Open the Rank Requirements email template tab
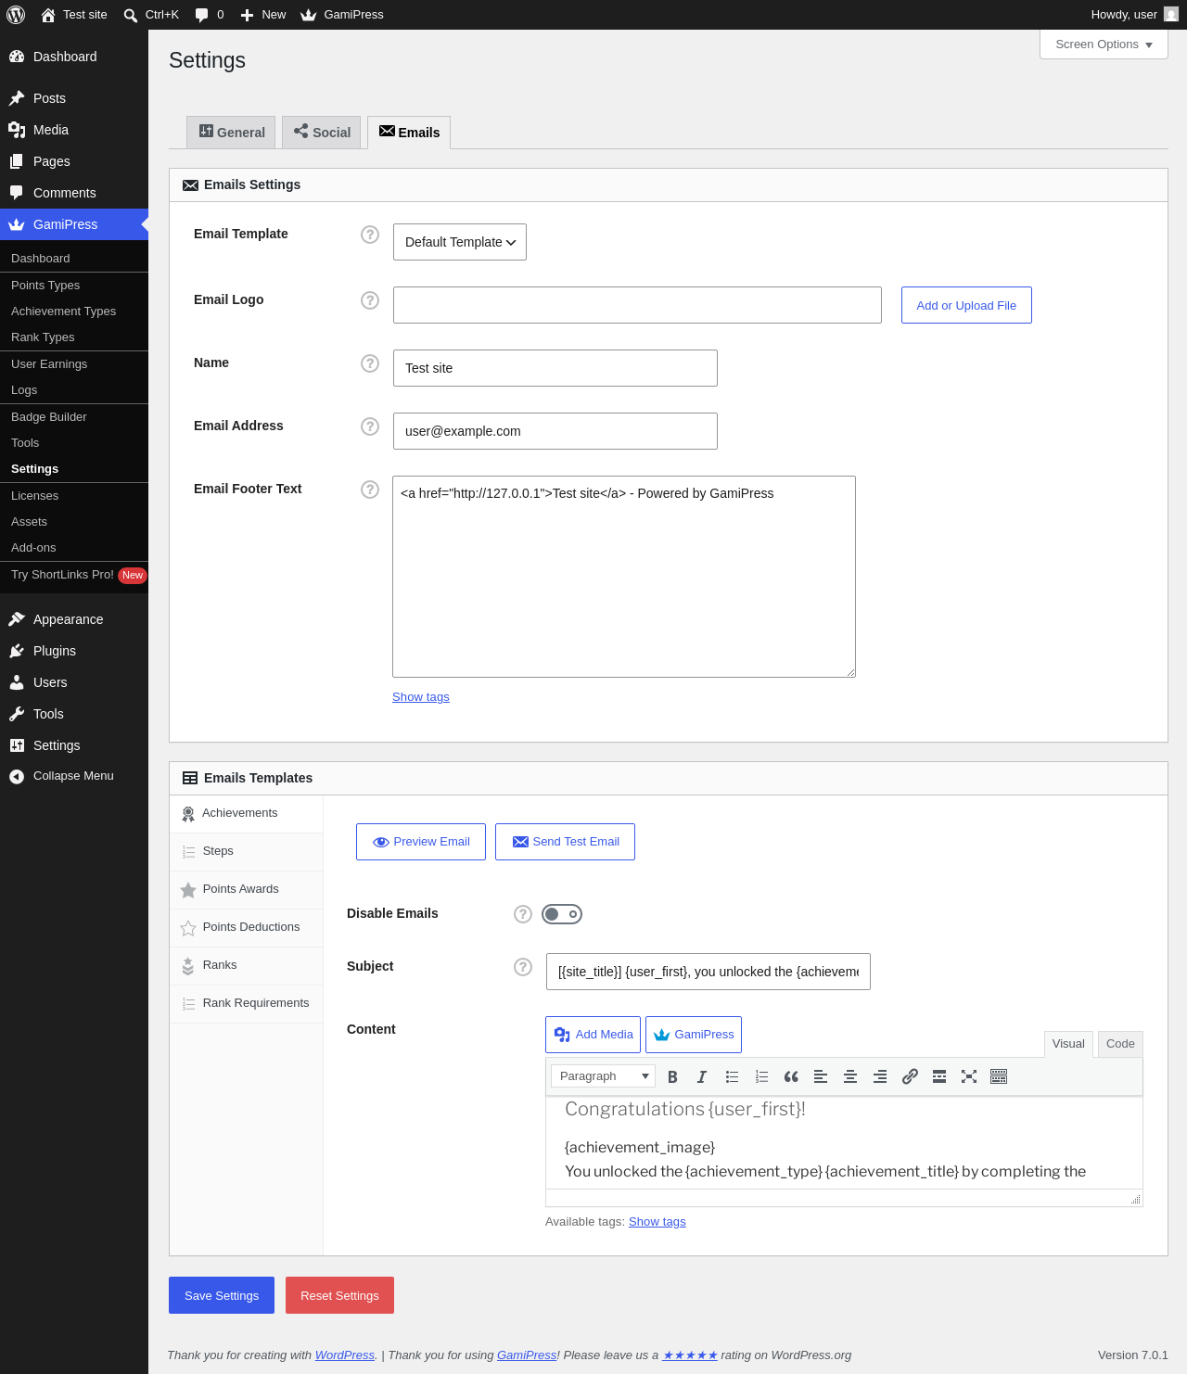The image size is (1187, 1374). tap(247, 1003)
